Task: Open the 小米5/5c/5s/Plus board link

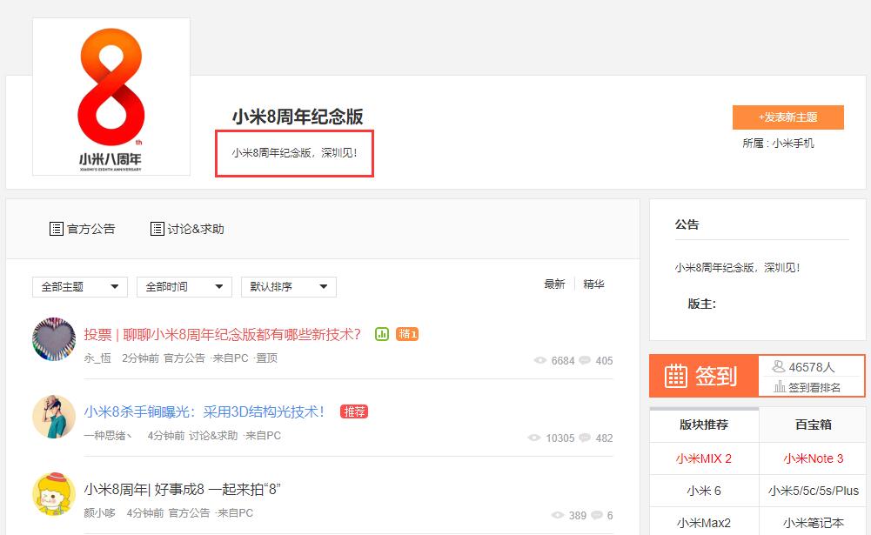Action: pos(814,492)
